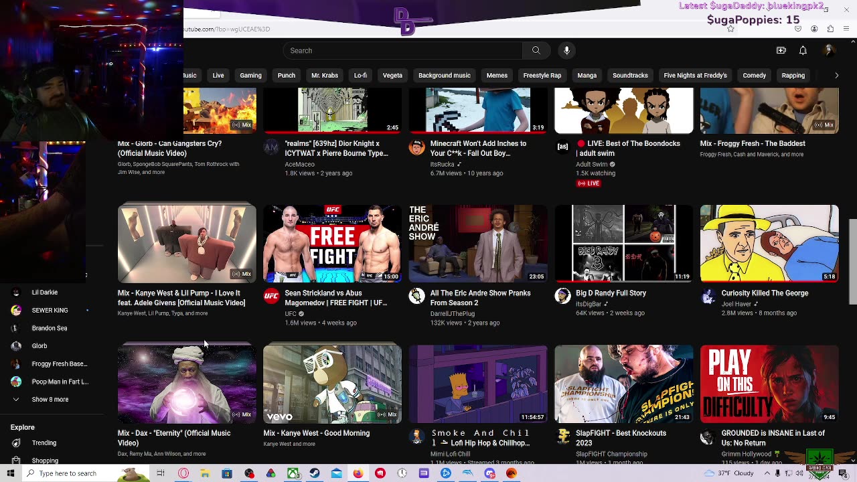Play Kanye West Good Morning thumbnail

pos(332,384)
